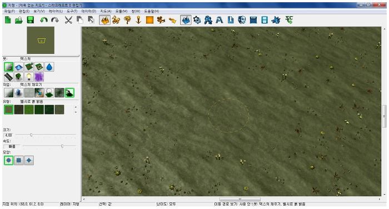389x209 pixels.
Task: Pick the sixth olive terrain texture
Action: 59,110
